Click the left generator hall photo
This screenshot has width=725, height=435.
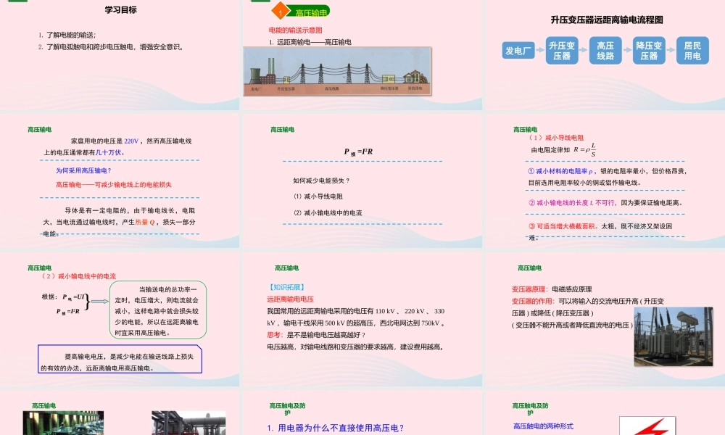tap(63, 423)
